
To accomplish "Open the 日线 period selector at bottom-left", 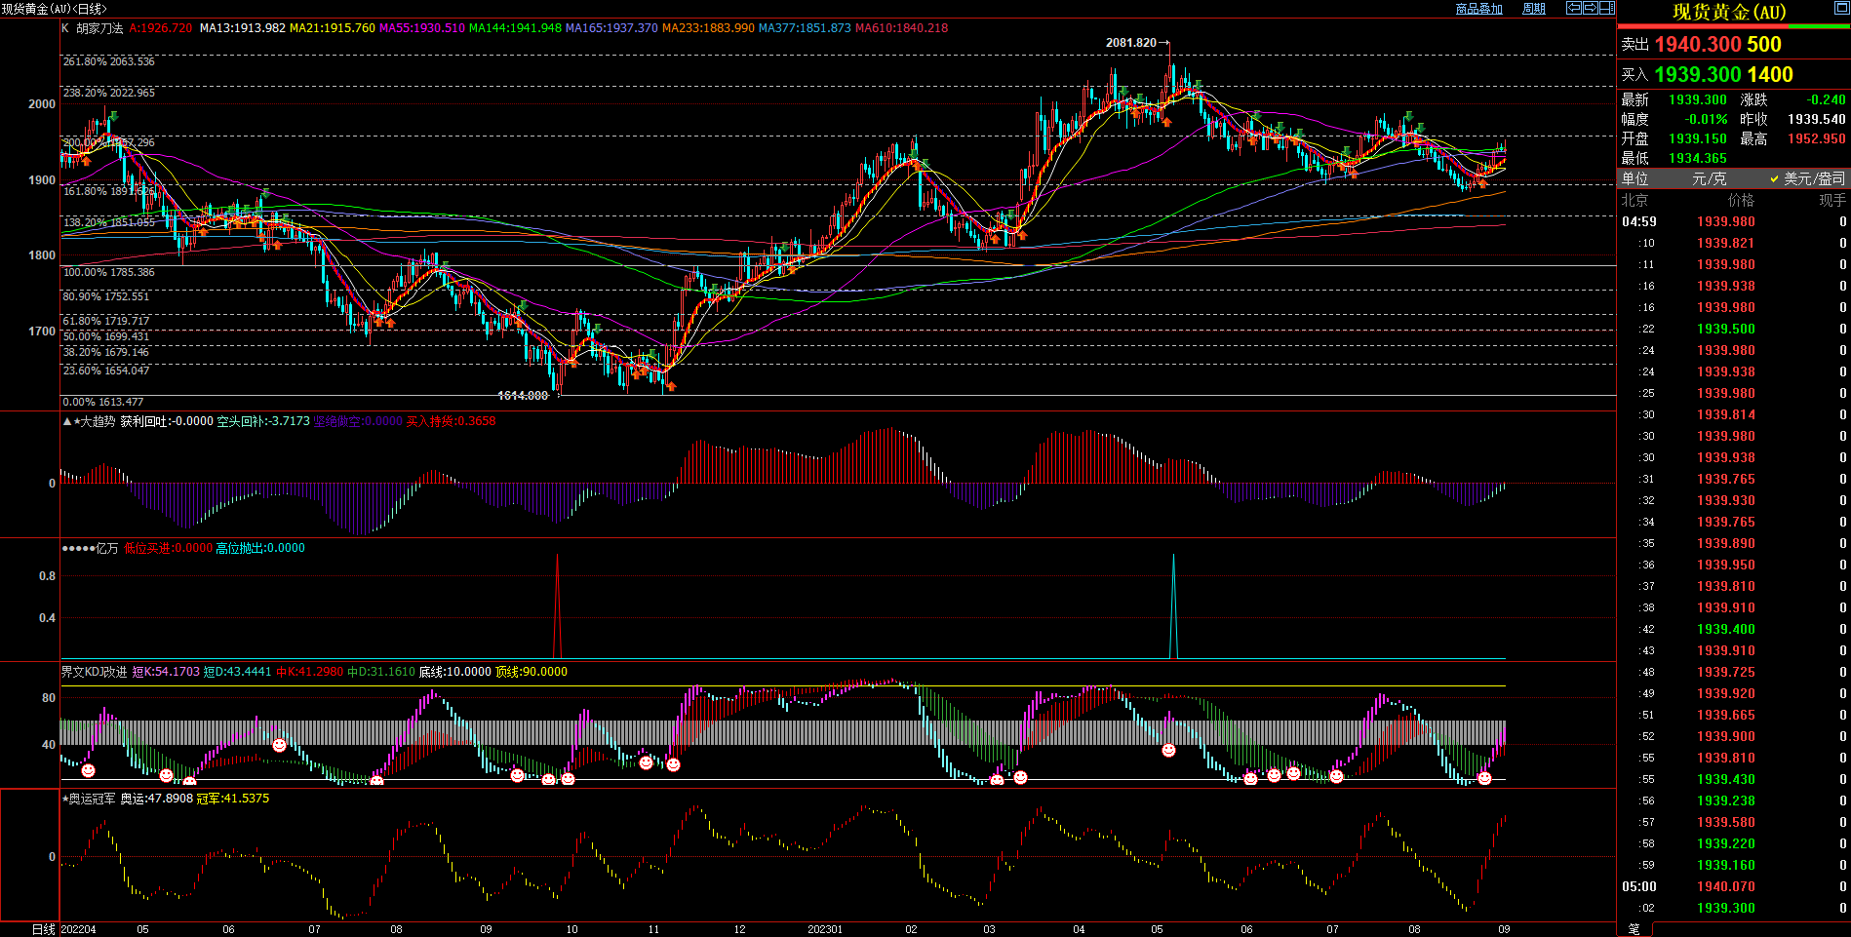I will pos(43,929).
